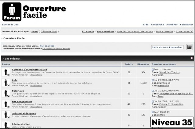Open Mon assistant

tap(165, 31)
